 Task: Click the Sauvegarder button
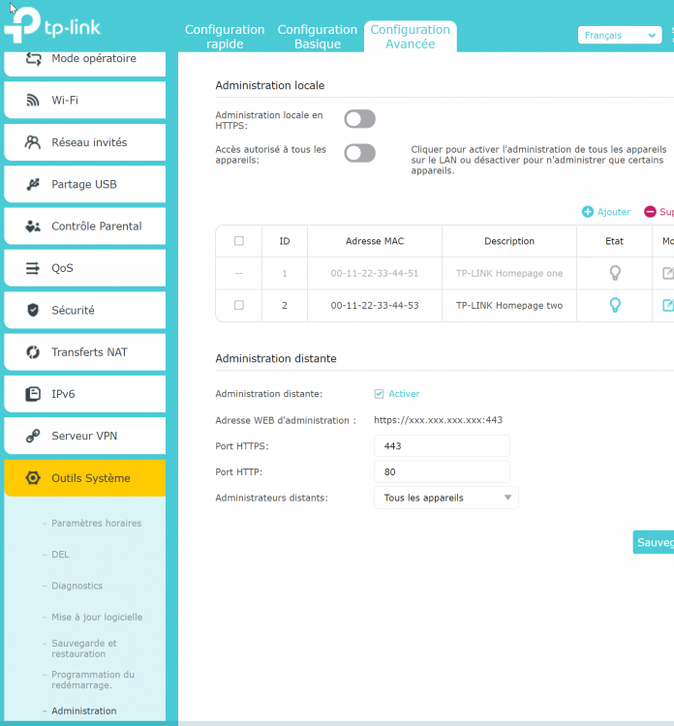coord(654,542)
